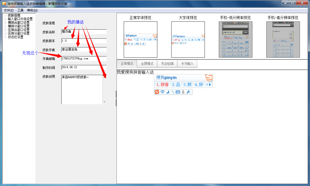Viewport: 310px width, 186px height.
Task: Click the 作者邮箱 field label
Action: click(49, 59)
